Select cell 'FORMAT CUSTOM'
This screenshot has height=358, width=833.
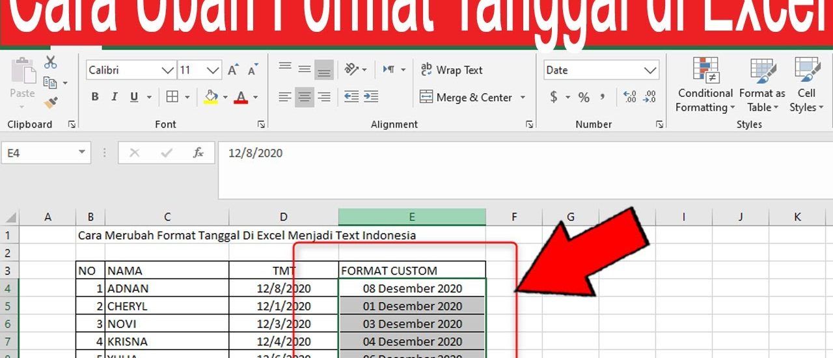coord(412,270)
